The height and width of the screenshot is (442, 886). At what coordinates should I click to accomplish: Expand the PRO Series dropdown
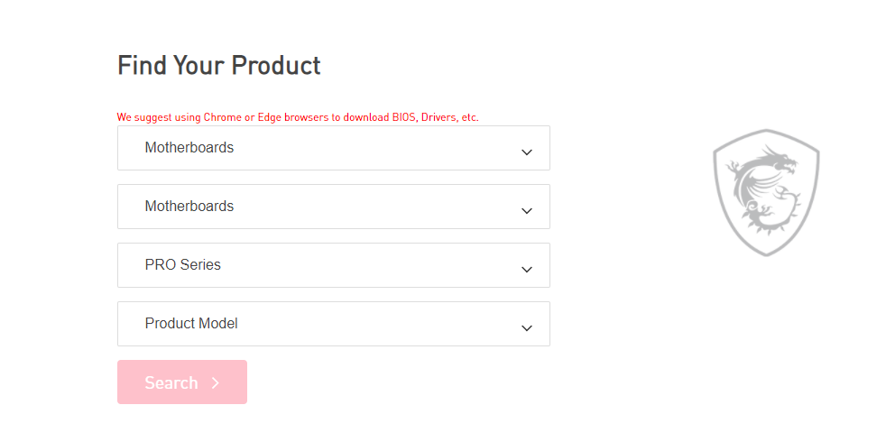(334, 265)
